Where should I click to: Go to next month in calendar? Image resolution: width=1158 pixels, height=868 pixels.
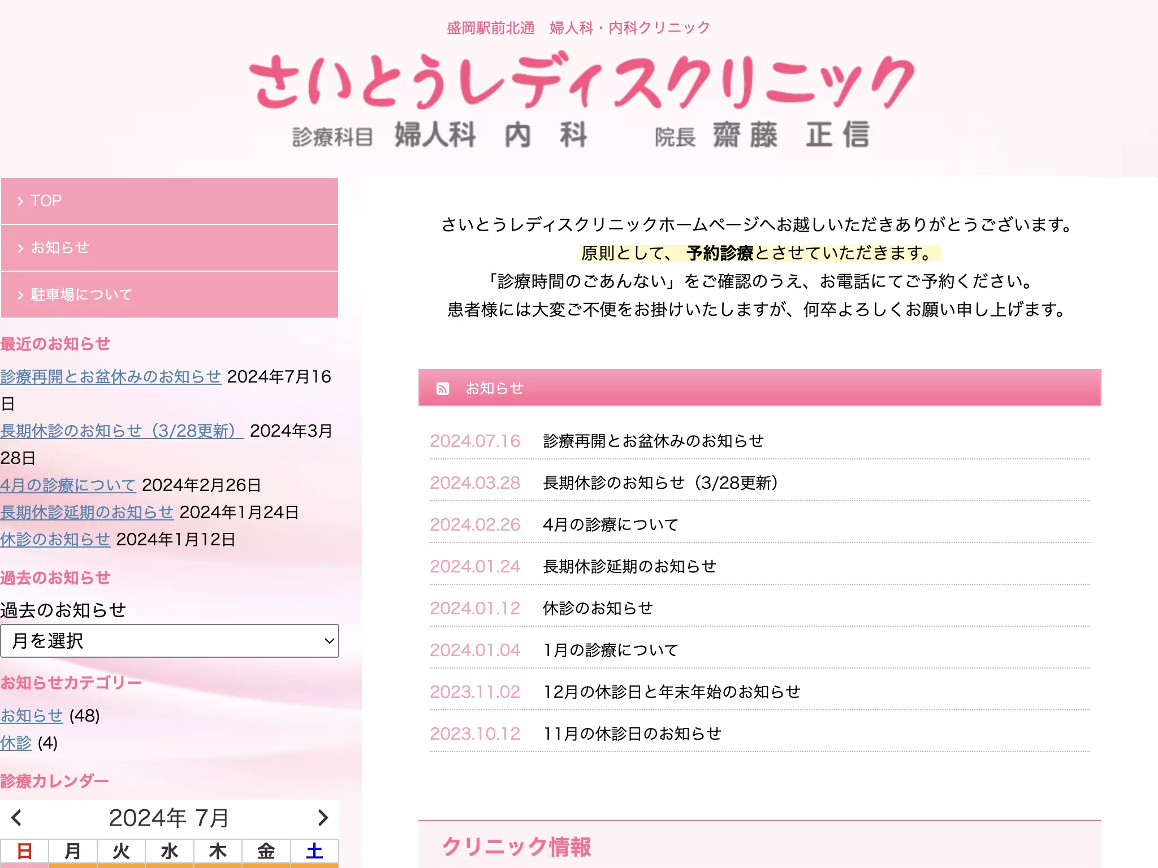(323, 818)
